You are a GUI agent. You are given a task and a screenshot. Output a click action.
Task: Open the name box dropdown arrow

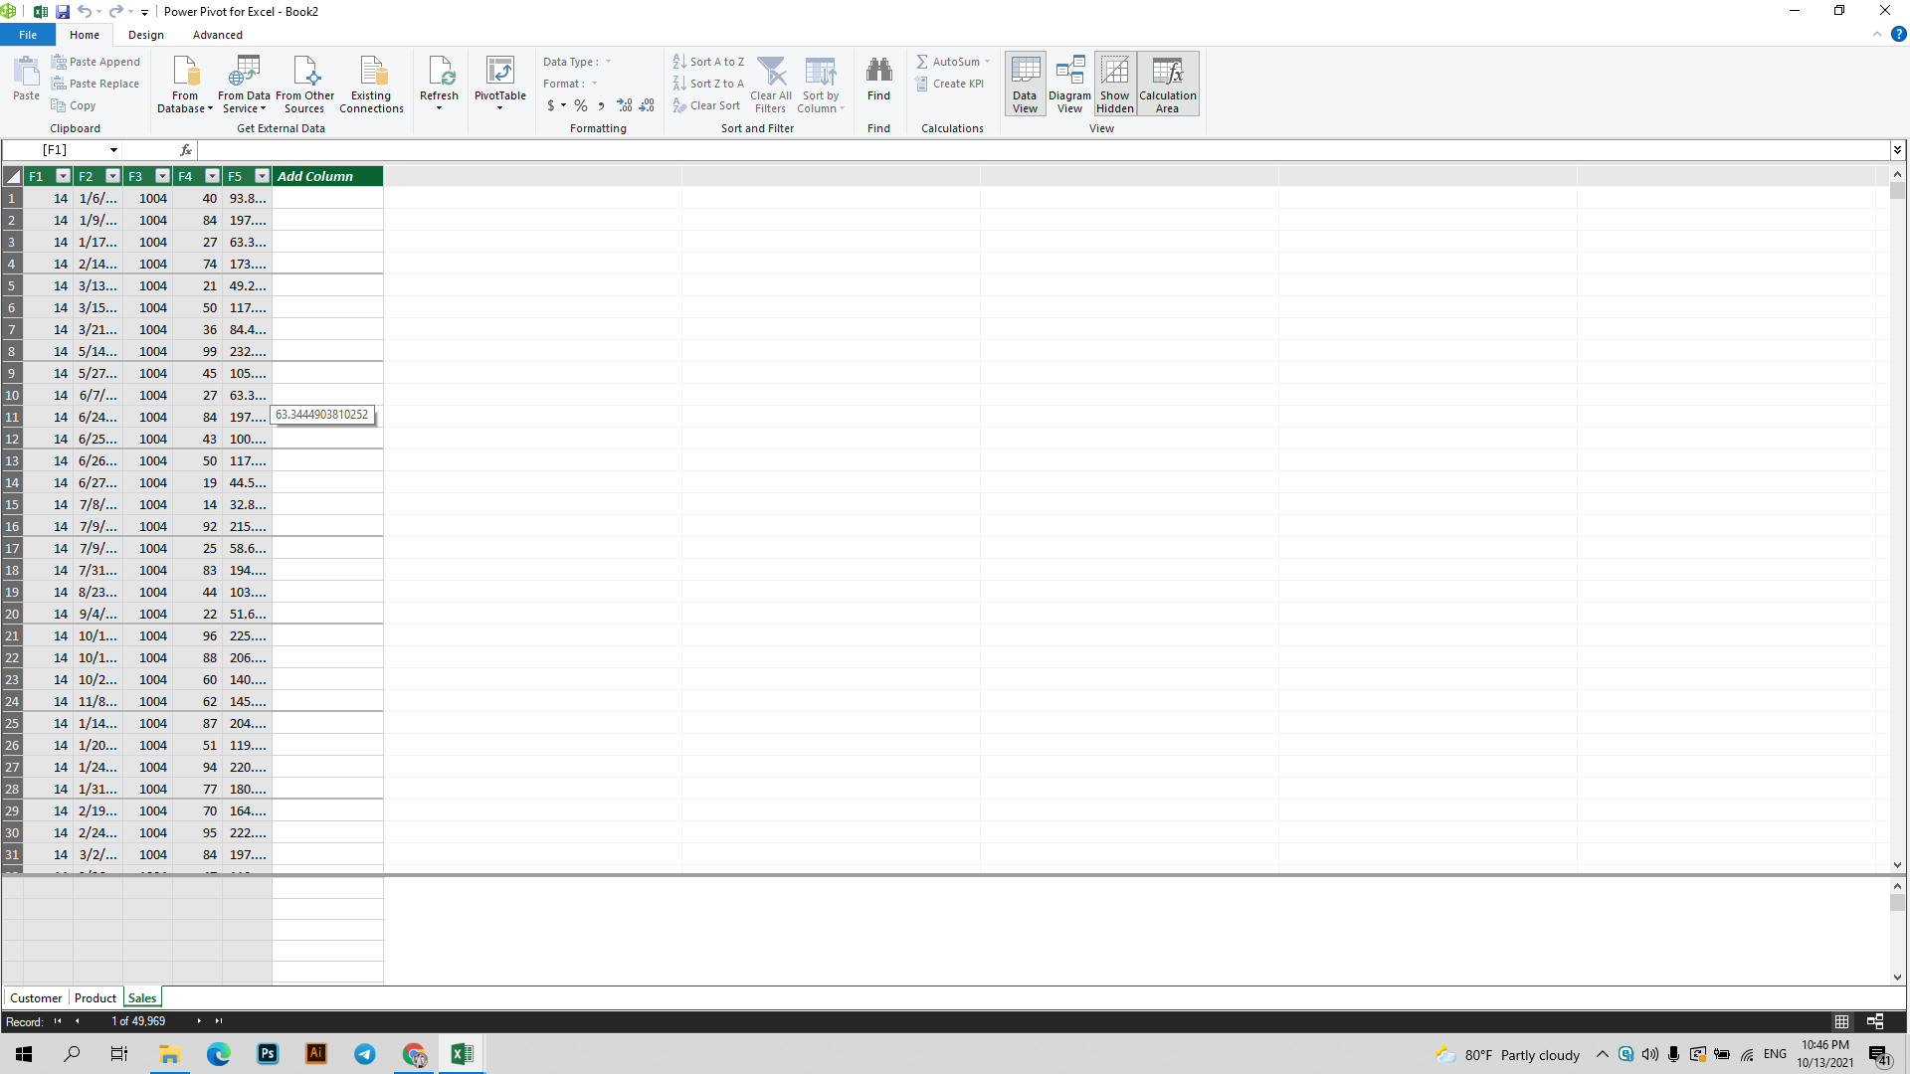113,150
